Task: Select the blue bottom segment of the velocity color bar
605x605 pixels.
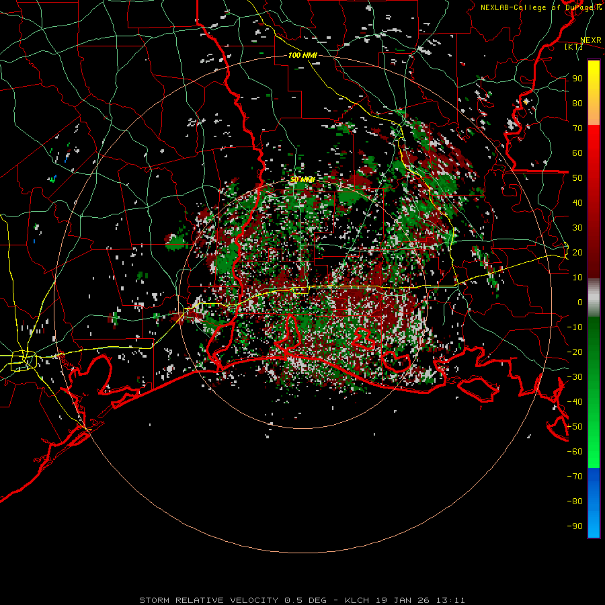Action: [x=594, y=503]
